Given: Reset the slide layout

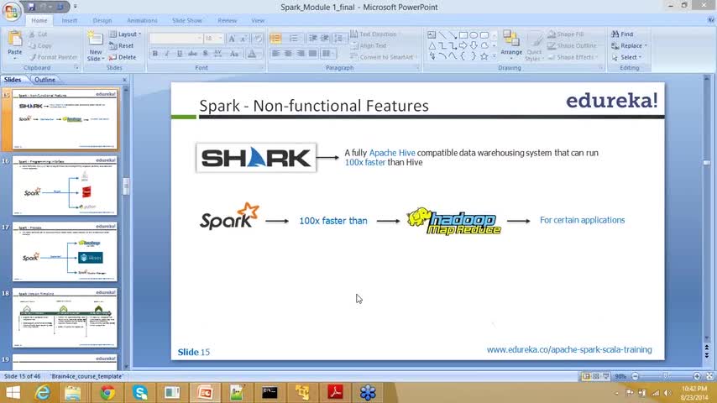Looking at the screenshot, I should [x=122, y=45].
